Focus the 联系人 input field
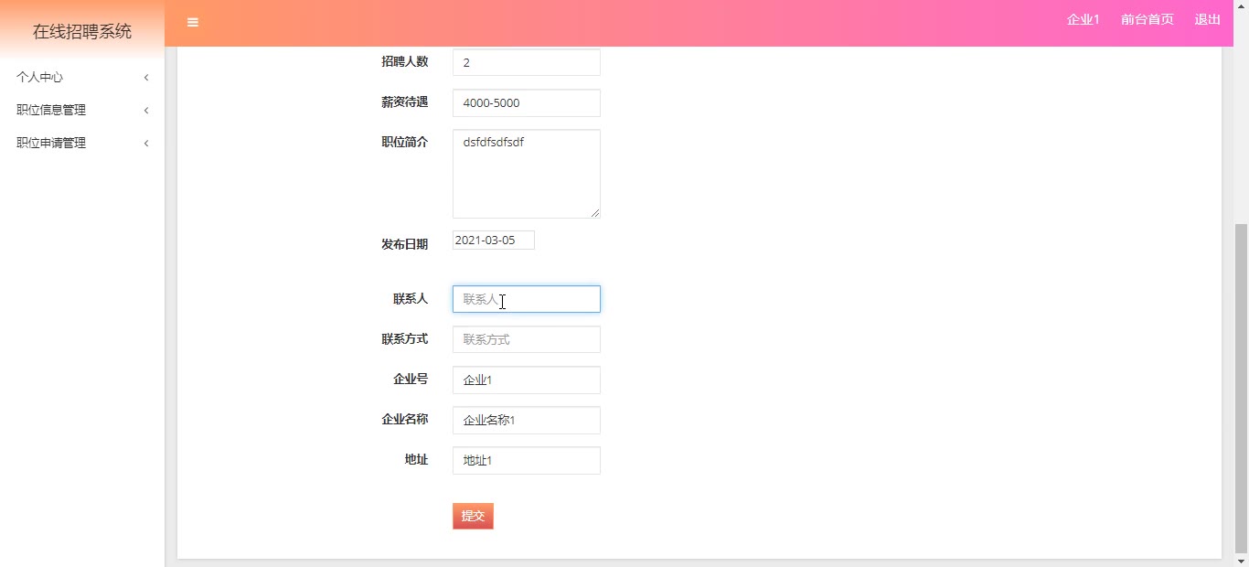Viewport: 1249px width, 567px height. click(527, 299)
